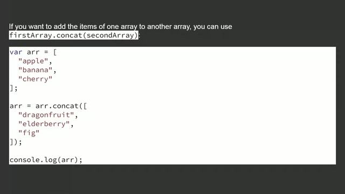Click the "dragonfruit" string in code
The width and height of the screenshot is (345, 194).
[x=46, y=115]
